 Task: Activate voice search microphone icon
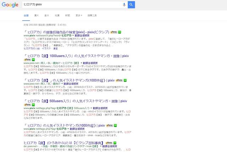coord(124,5)
